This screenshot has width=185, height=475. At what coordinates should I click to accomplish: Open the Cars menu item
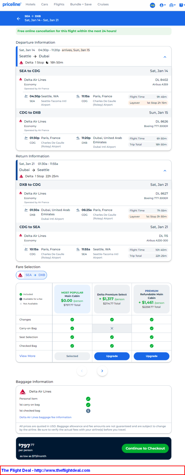(x=44, y=4)
